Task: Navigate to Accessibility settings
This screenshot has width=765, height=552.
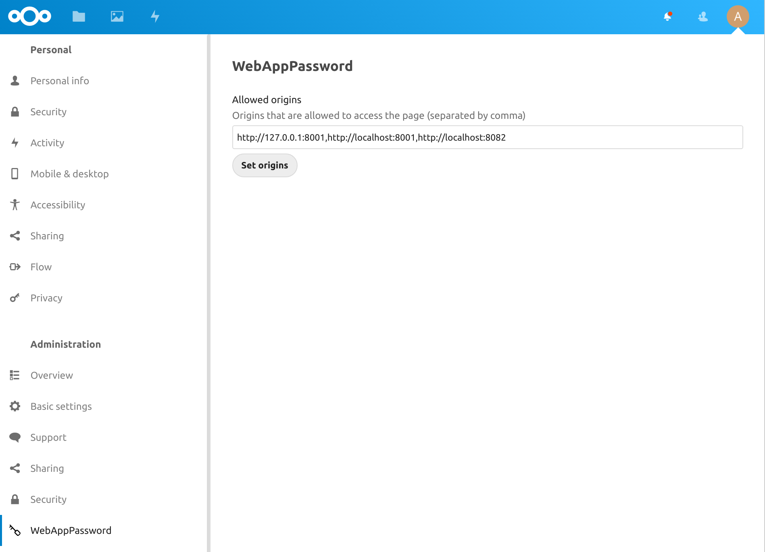Action: coord(58,205)
